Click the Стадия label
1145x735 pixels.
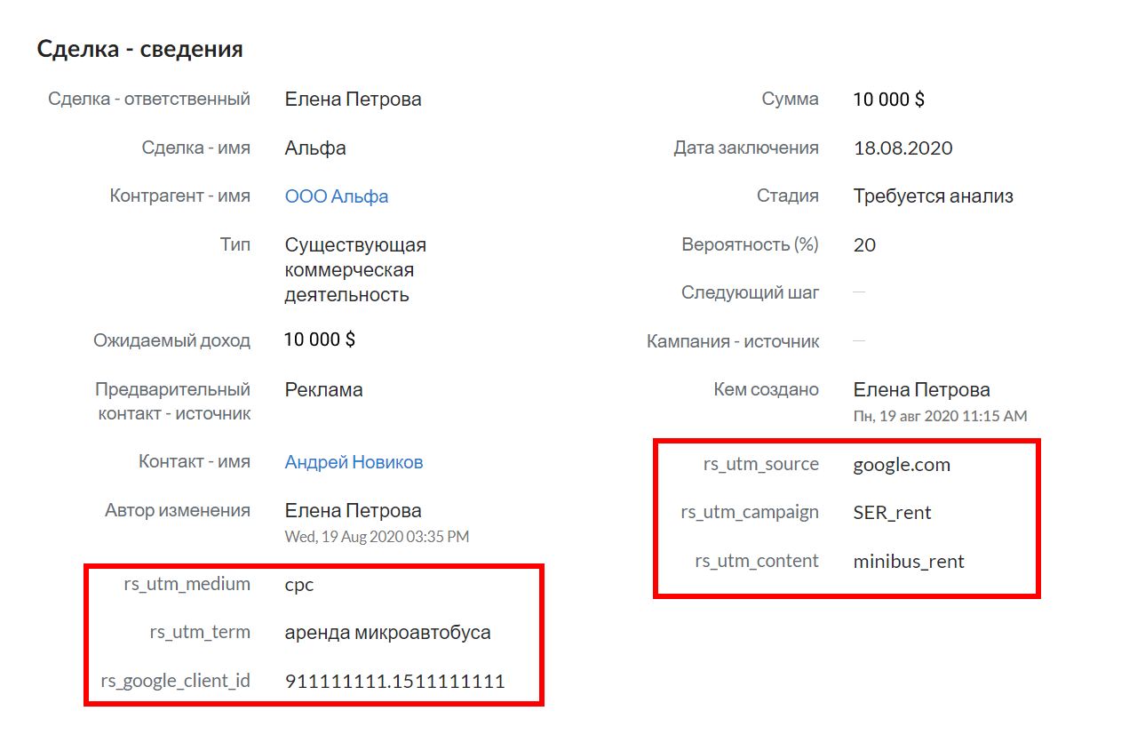pyautogui.click(x=788, y=196)
